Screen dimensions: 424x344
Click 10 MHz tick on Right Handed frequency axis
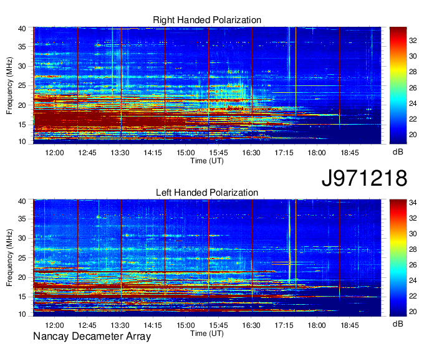click(x=22, y=142)
